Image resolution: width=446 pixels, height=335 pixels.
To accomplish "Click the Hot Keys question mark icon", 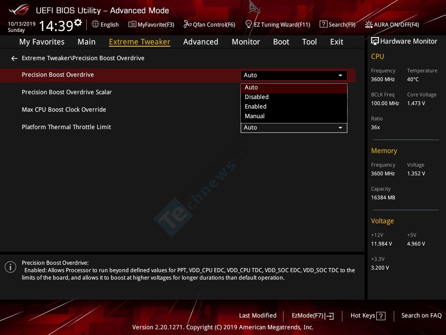I will (381, 316).
